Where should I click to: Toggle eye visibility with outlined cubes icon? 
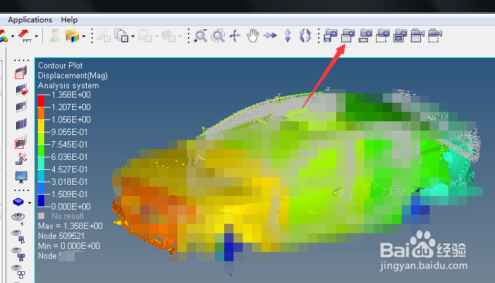18,272
